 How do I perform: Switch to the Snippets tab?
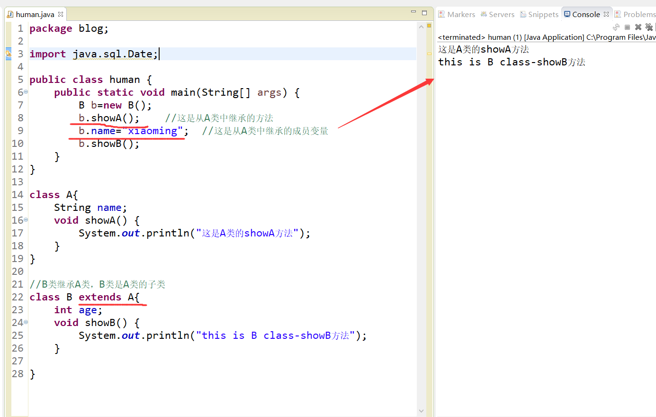pyautogui.click(x=539, y=14)
